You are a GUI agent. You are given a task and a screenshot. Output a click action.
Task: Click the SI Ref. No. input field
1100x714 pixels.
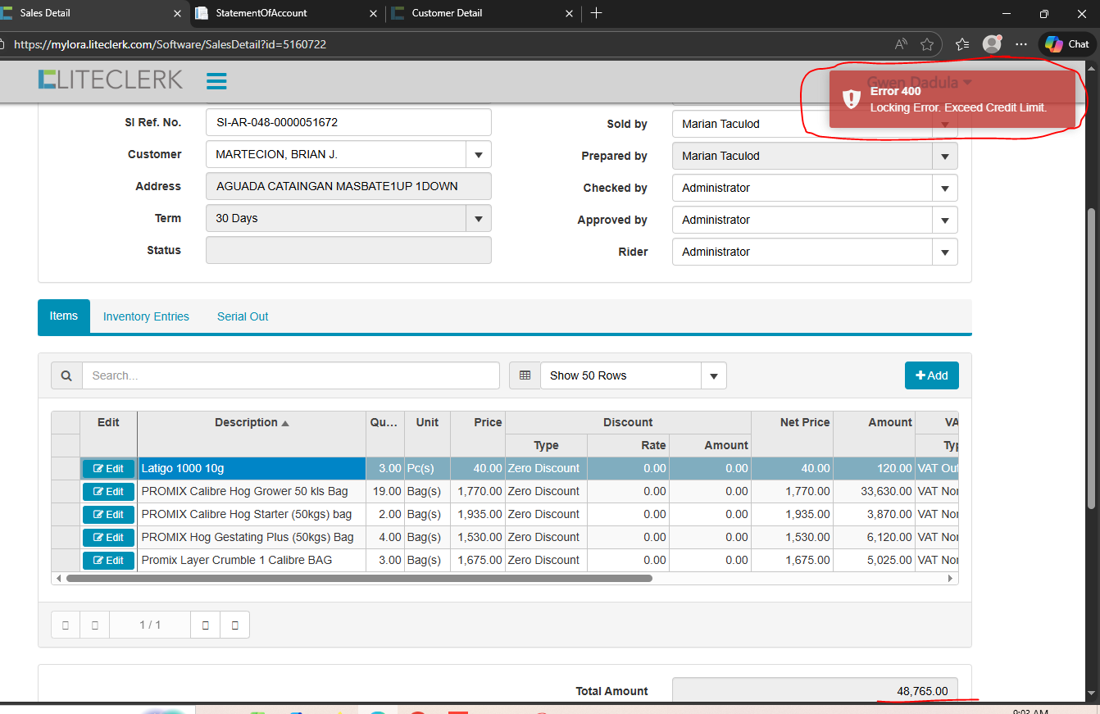pos(348,122)
